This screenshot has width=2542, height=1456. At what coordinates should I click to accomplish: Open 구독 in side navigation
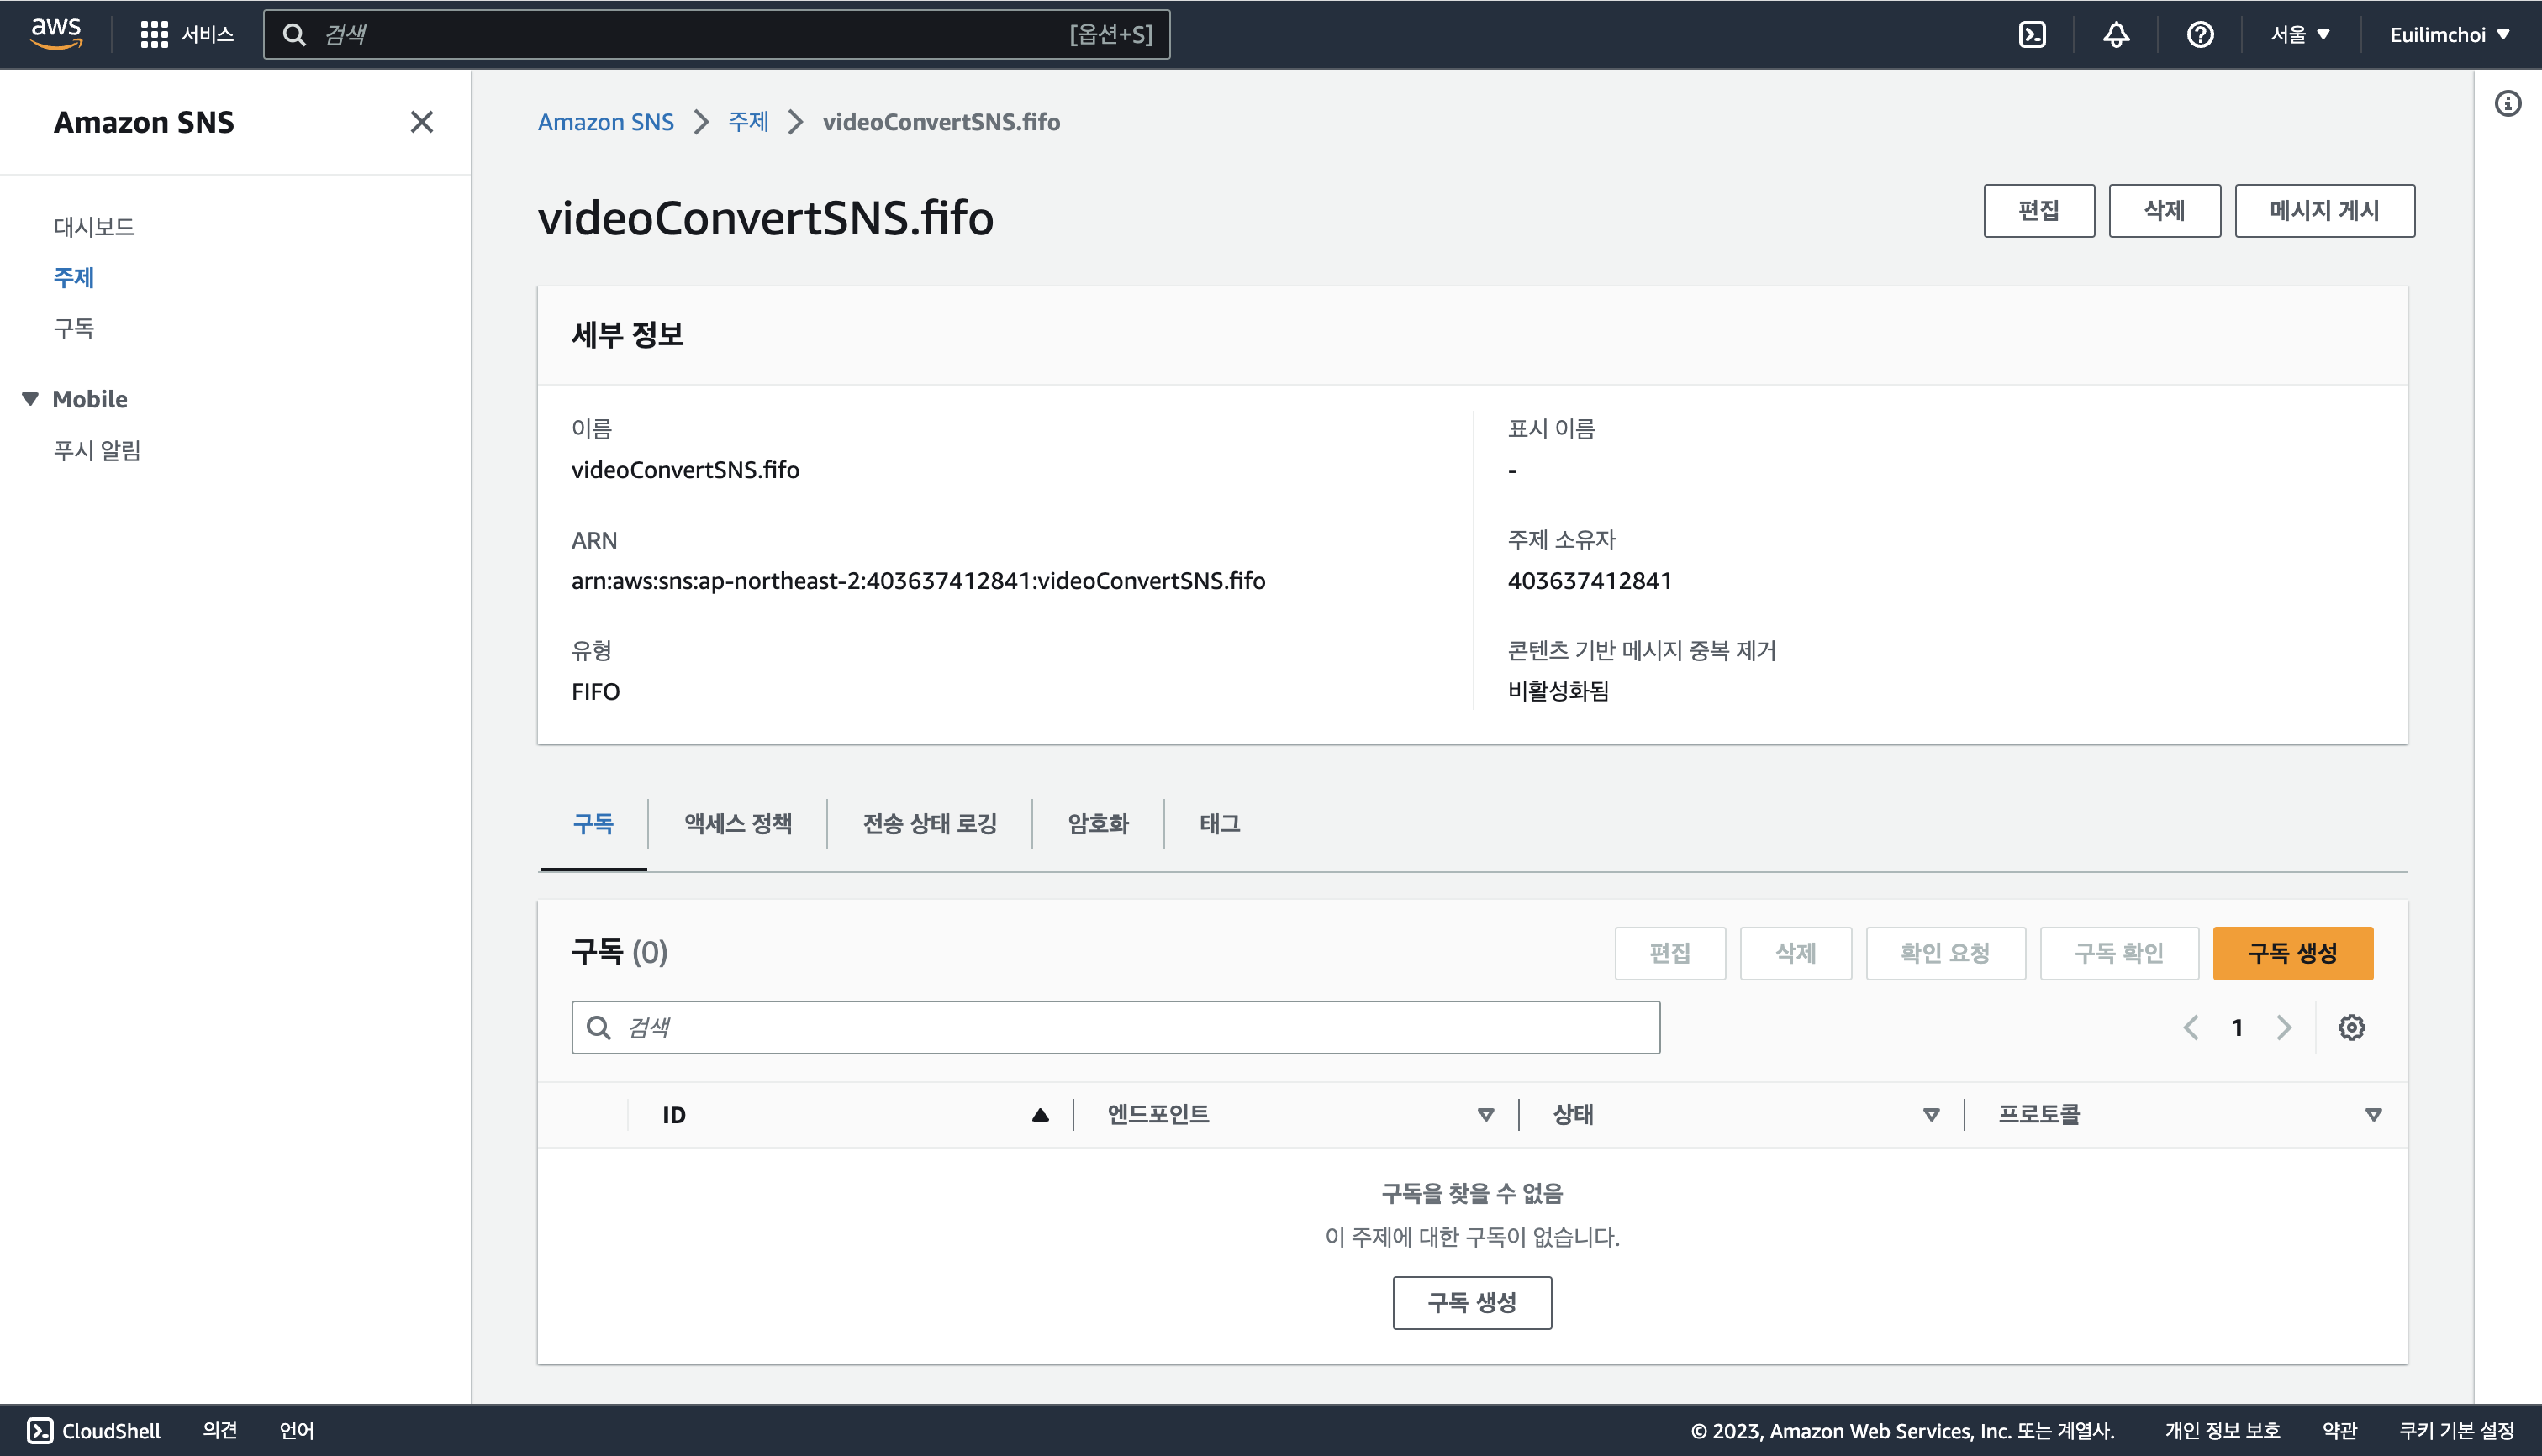(x=73, y=328)
